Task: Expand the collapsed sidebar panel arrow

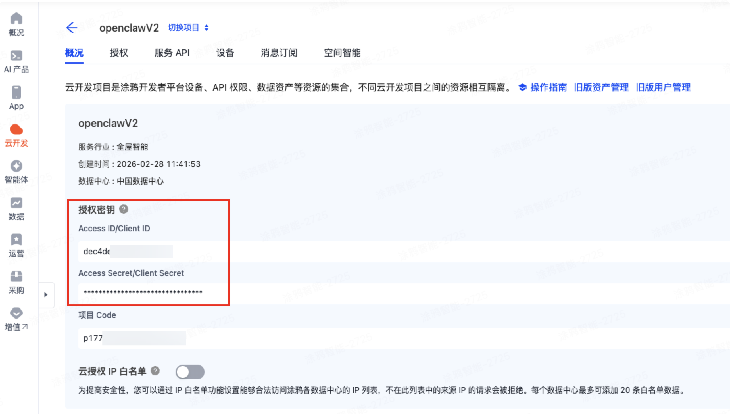Action: [46, 295]
